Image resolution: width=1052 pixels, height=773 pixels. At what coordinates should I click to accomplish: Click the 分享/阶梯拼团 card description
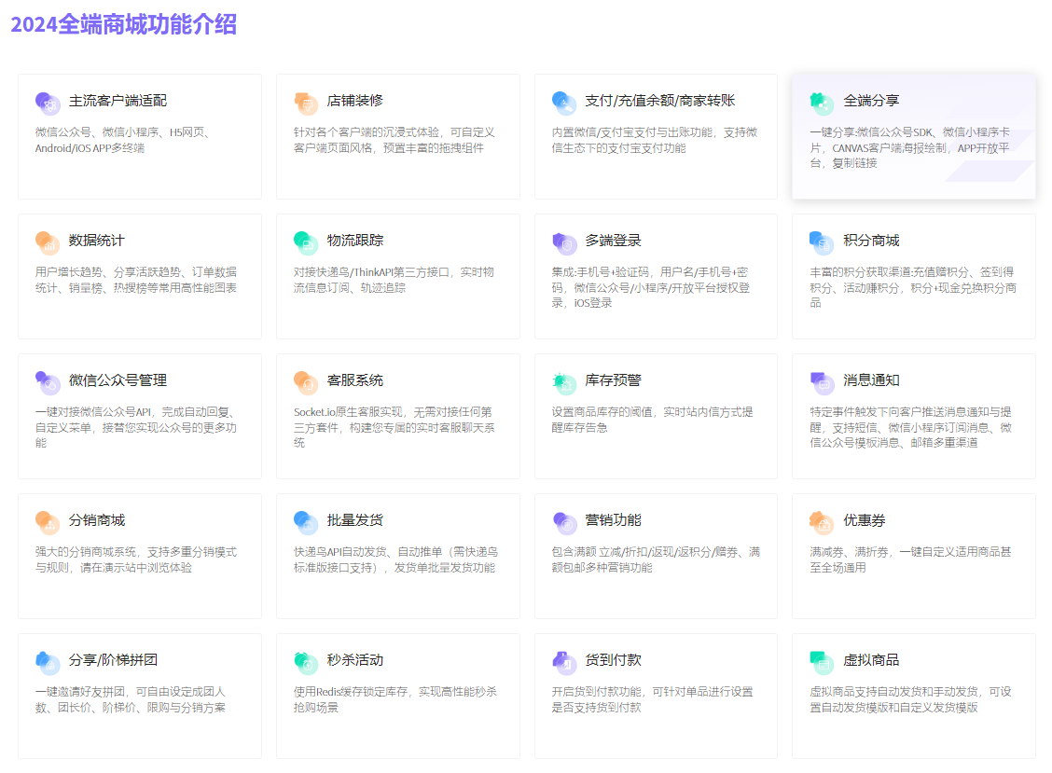[x=131, y=699]
